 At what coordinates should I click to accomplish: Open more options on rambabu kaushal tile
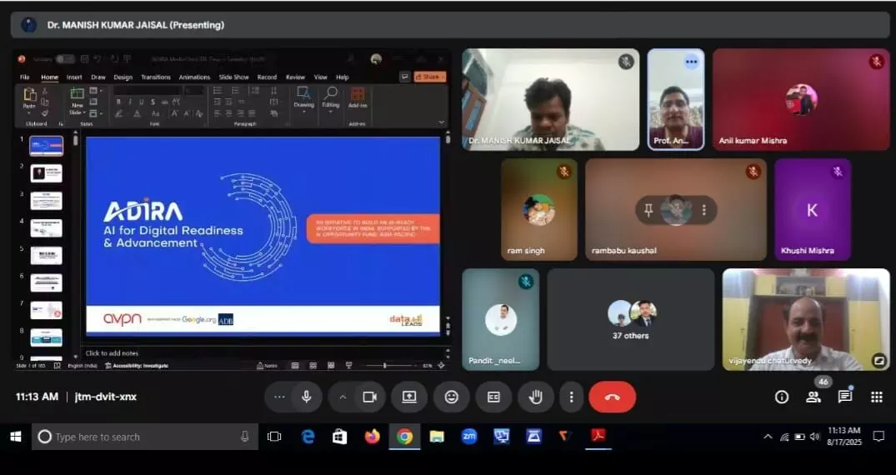coord(704,210)
